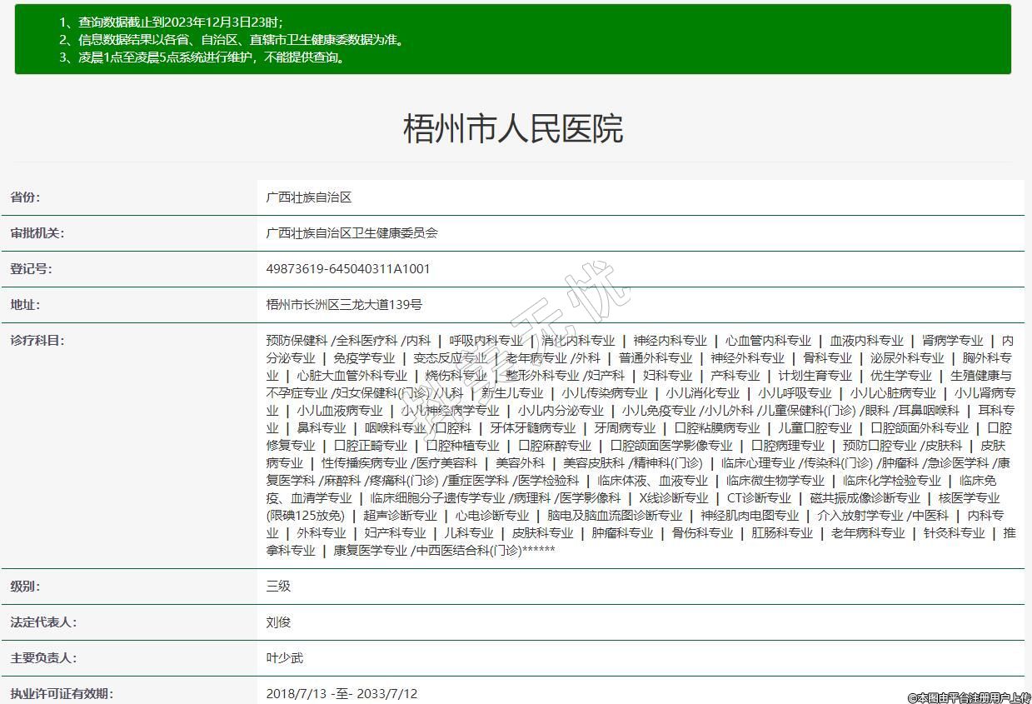1032x704 pixels.
Task: Click the 执业许可证有效期 row label
Action: (61, 693)
